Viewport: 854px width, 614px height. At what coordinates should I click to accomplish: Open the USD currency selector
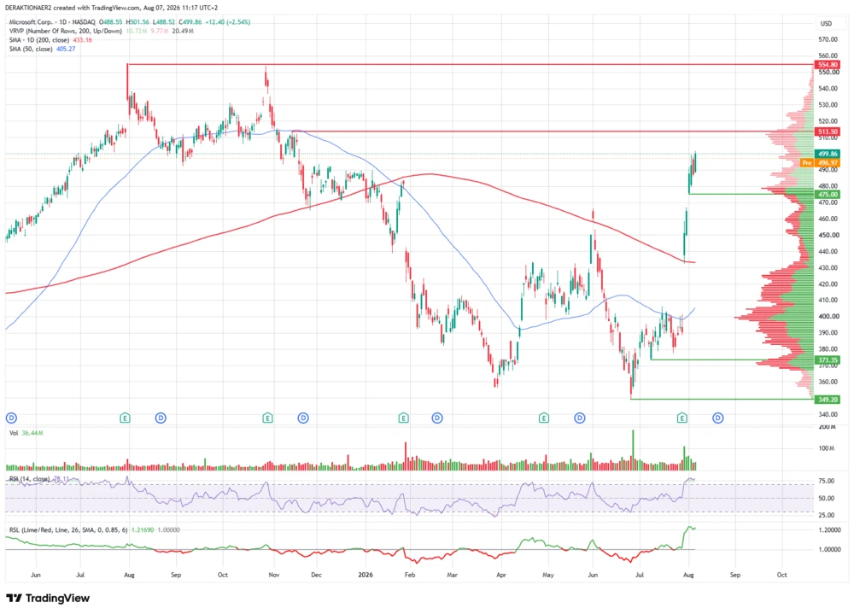pyautogui.click(x=826, y=23)
